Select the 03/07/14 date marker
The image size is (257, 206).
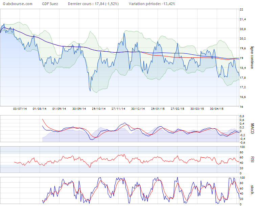pos(20,109)
